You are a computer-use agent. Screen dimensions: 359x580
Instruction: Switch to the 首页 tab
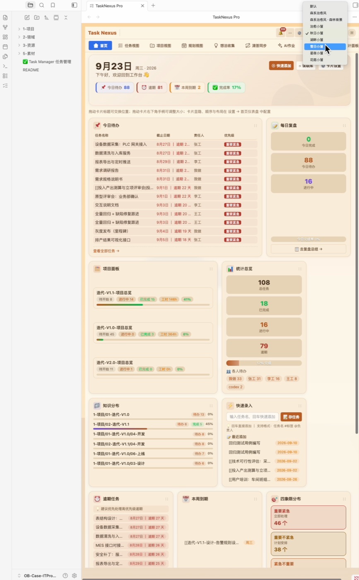[x=100, y=46]
